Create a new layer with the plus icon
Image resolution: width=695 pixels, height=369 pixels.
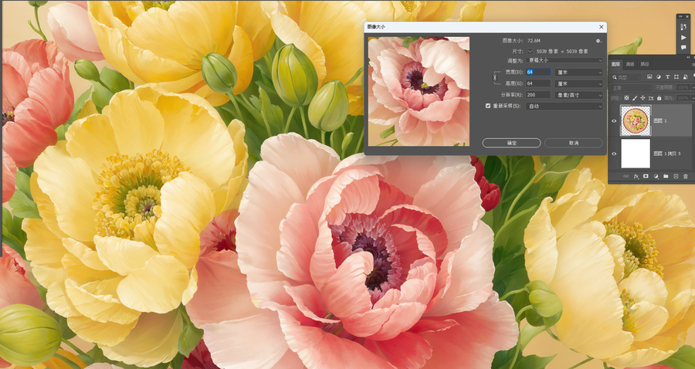(676, 176)
